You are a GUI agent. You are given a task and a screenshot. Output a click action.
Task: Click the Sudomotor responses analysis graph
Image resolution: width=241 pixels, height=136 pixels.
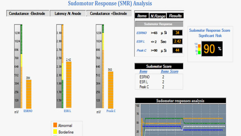pos(183,120)
